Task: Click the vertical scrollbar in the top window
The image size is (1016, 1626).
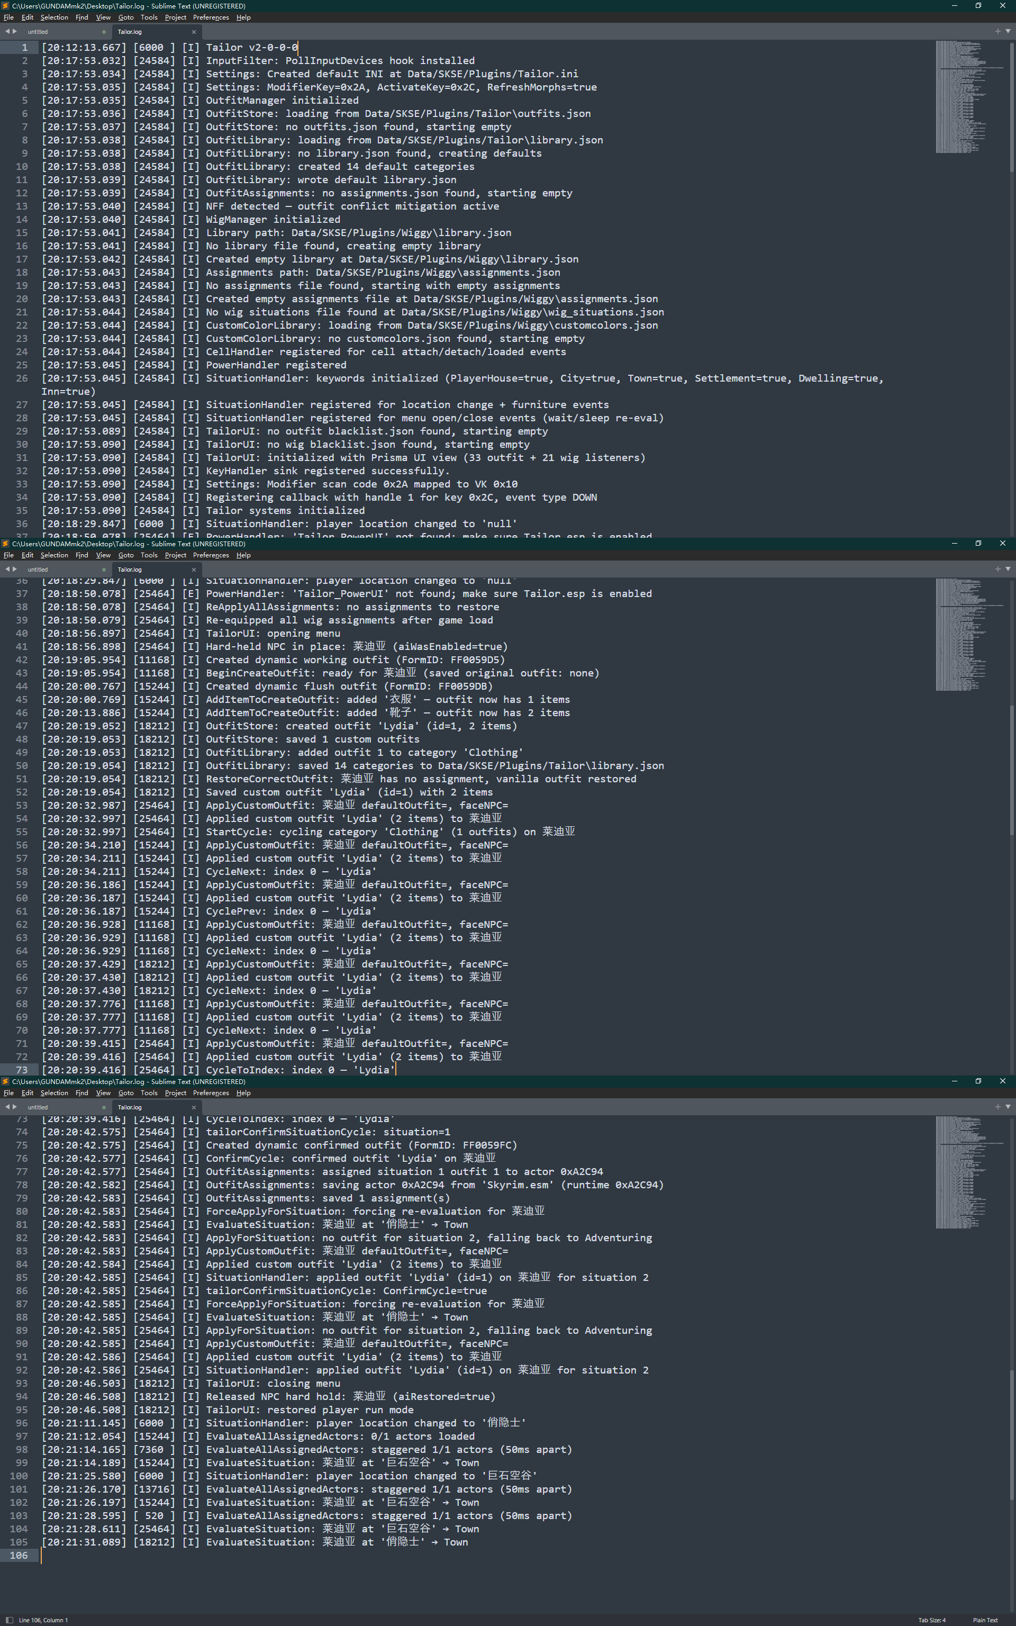Action: 1012,107
